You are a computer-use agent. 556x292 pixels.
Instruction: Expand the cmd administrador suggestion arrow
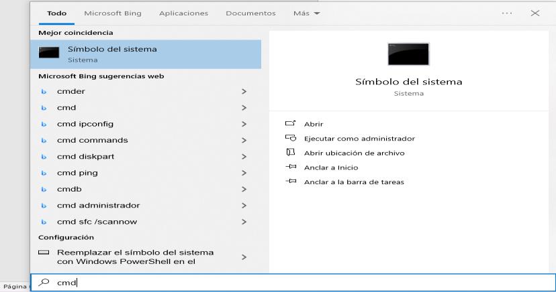click(x=244, y=205)
